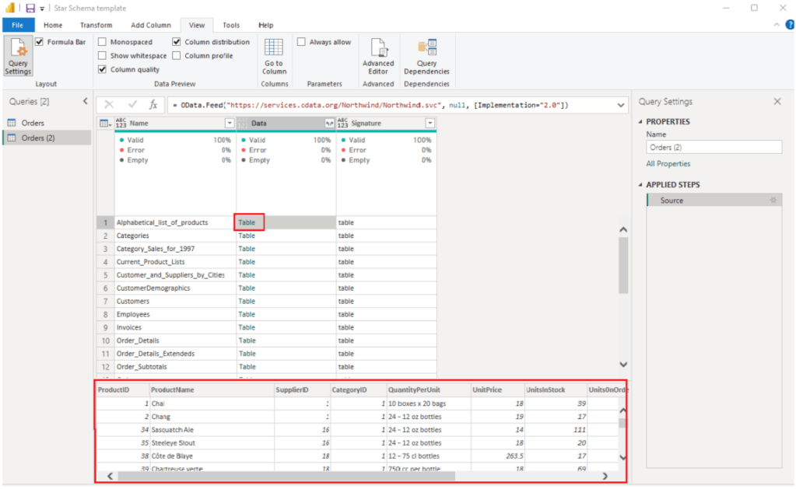
Task: Open the Name column filter dropdown
Action: coord(229,124)
